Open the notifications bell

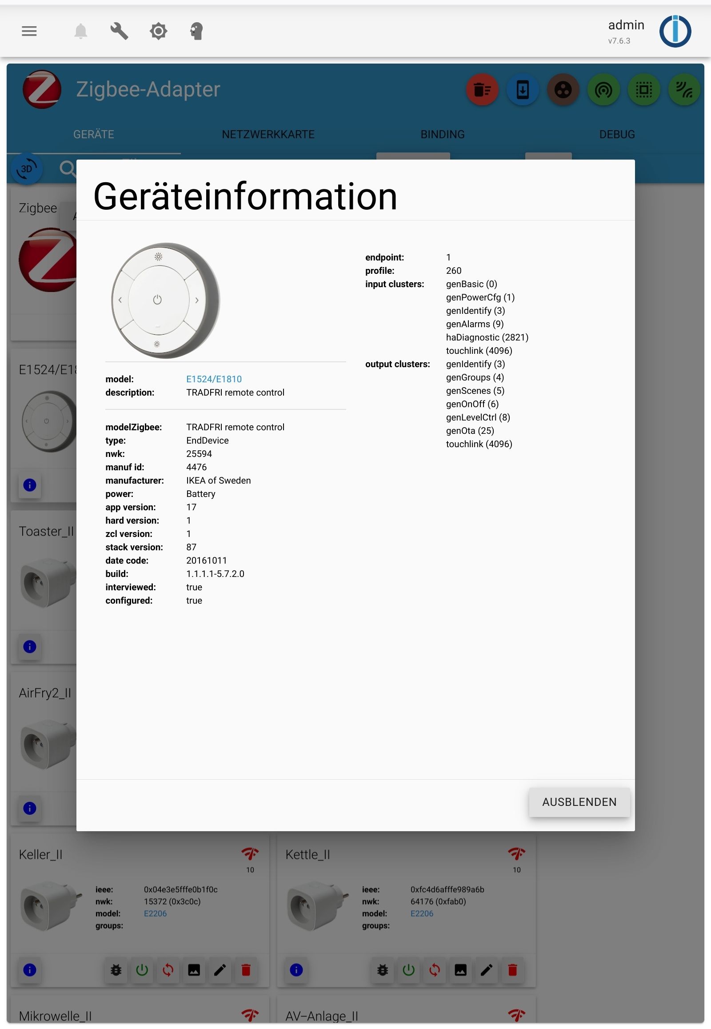(80, 31)
